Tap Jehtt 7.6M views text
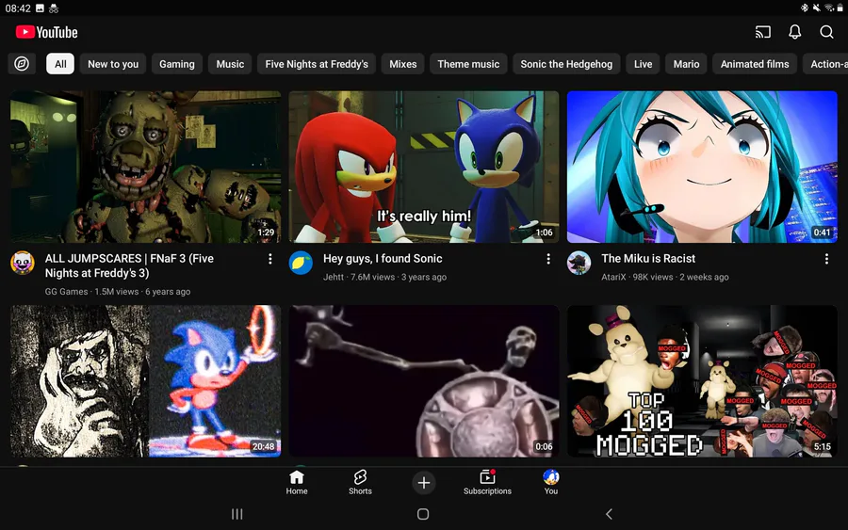Screen dimensions: 848x530 click(384, 277)
